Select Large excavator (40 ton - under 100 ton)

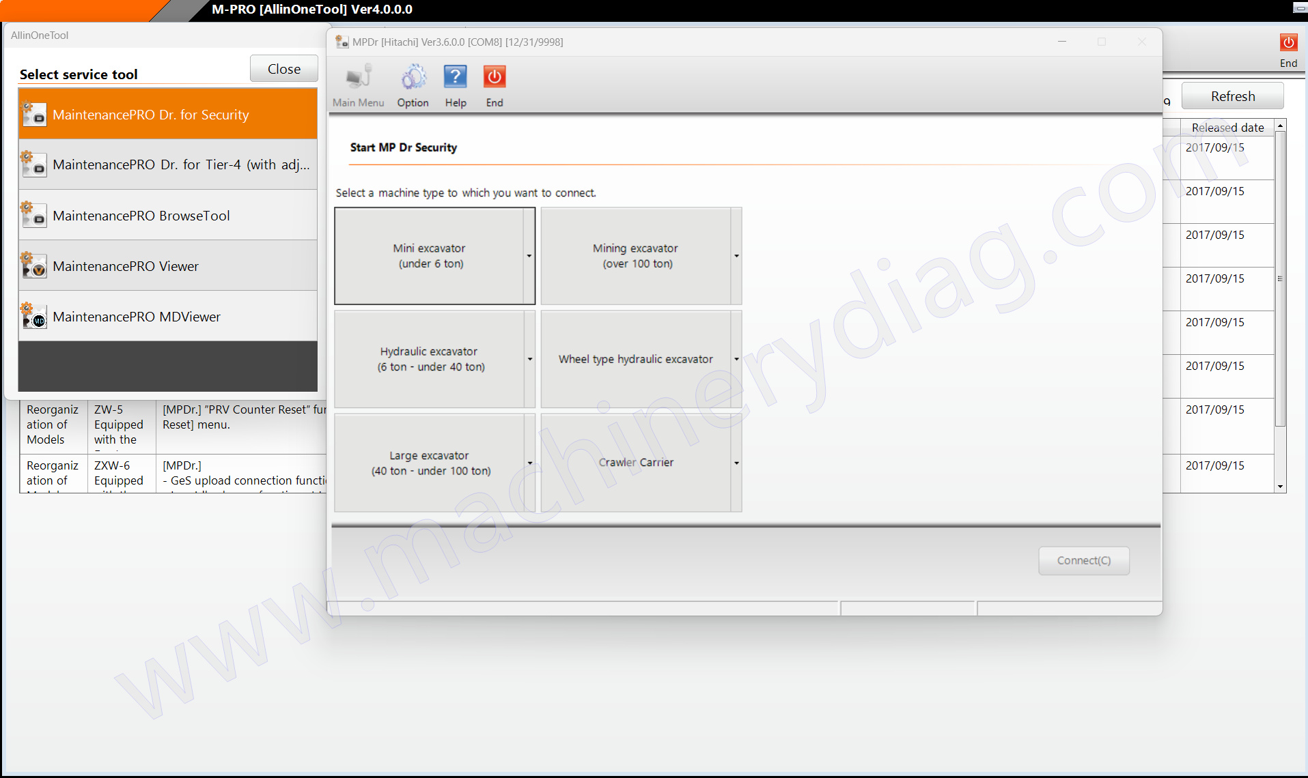click(x=429, y=463)
